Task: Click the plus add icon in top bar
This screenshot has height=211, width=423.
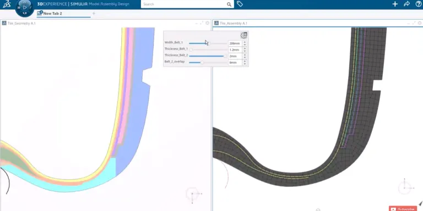Action: [395, 4]
